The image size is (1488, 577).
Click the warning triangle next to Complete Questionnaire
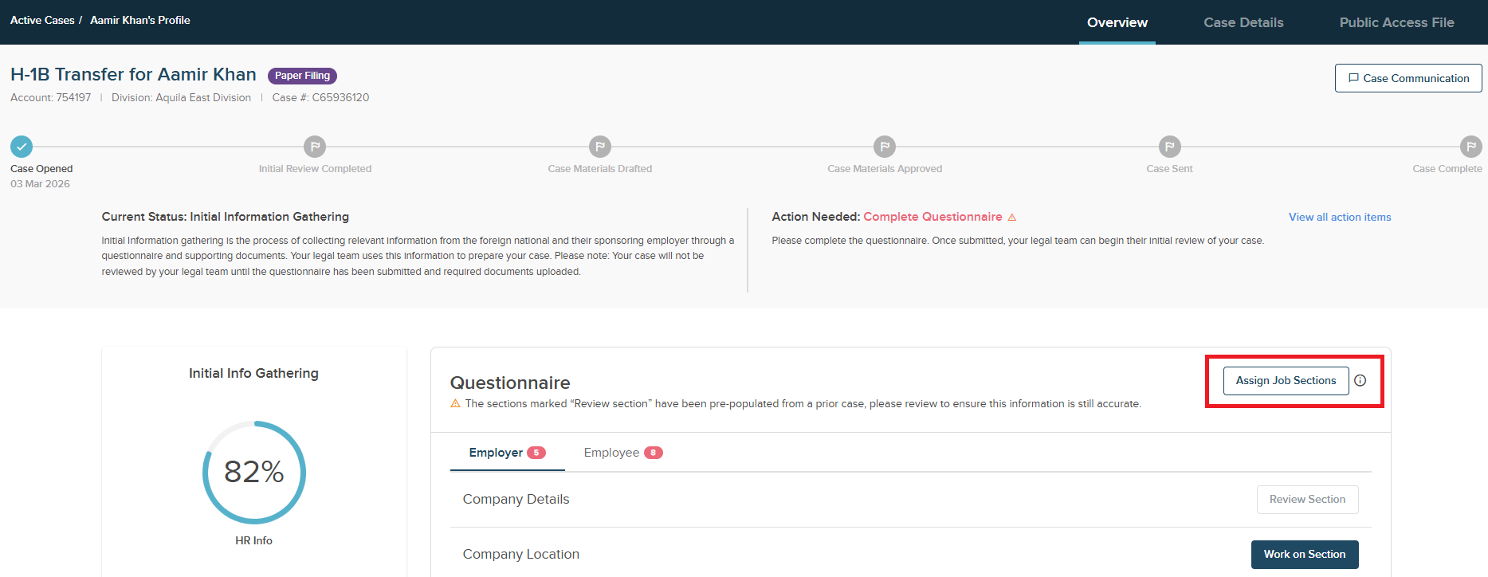tap(1012, 218)
